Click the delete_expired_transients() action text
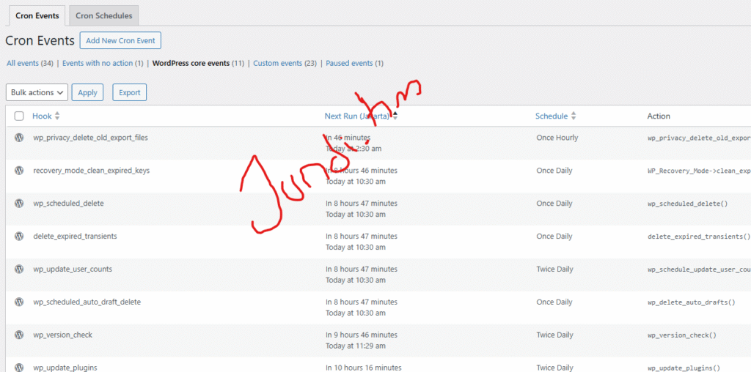751x372 pixels. 699,237
